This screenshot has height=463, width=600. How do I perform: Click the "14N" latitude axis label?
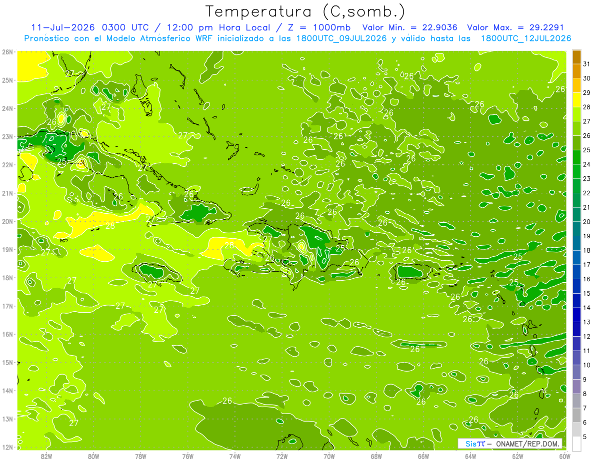pos(7,391)
